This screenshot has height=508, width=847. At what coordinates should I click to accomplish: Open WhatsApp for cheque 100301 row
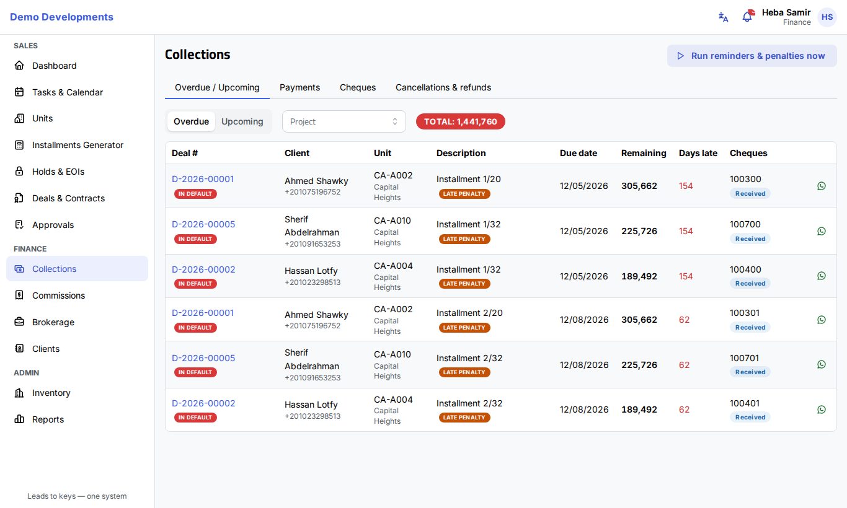[x=822, y=320]
